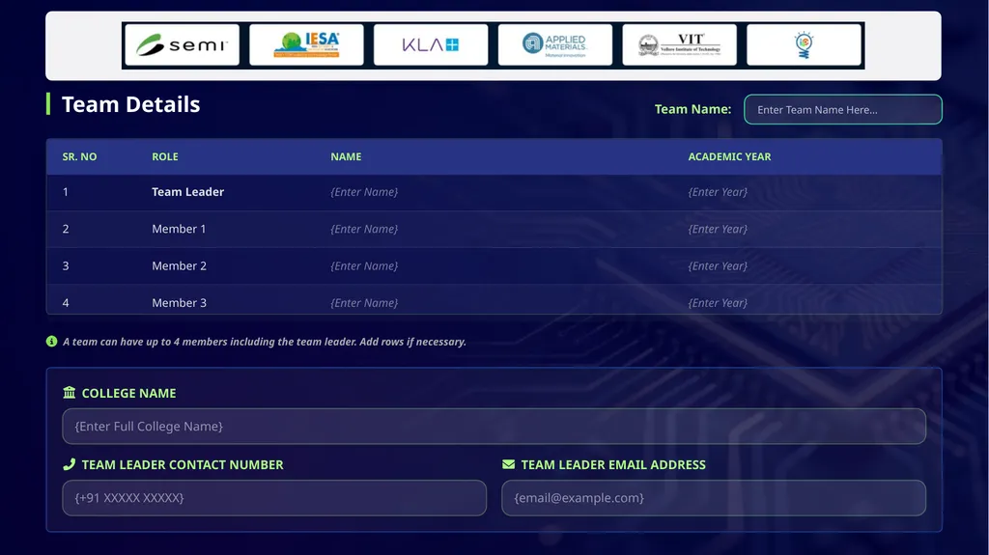989x555 pixels.
Task: Click Member 1 name placeholder
Action: pos(364,229)
